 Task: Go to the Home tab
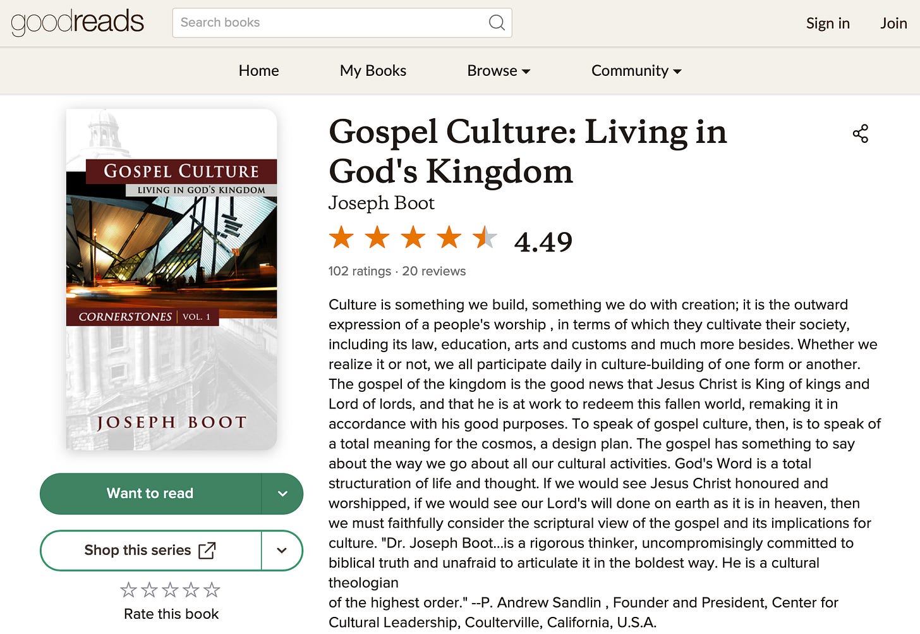point(259,71)
